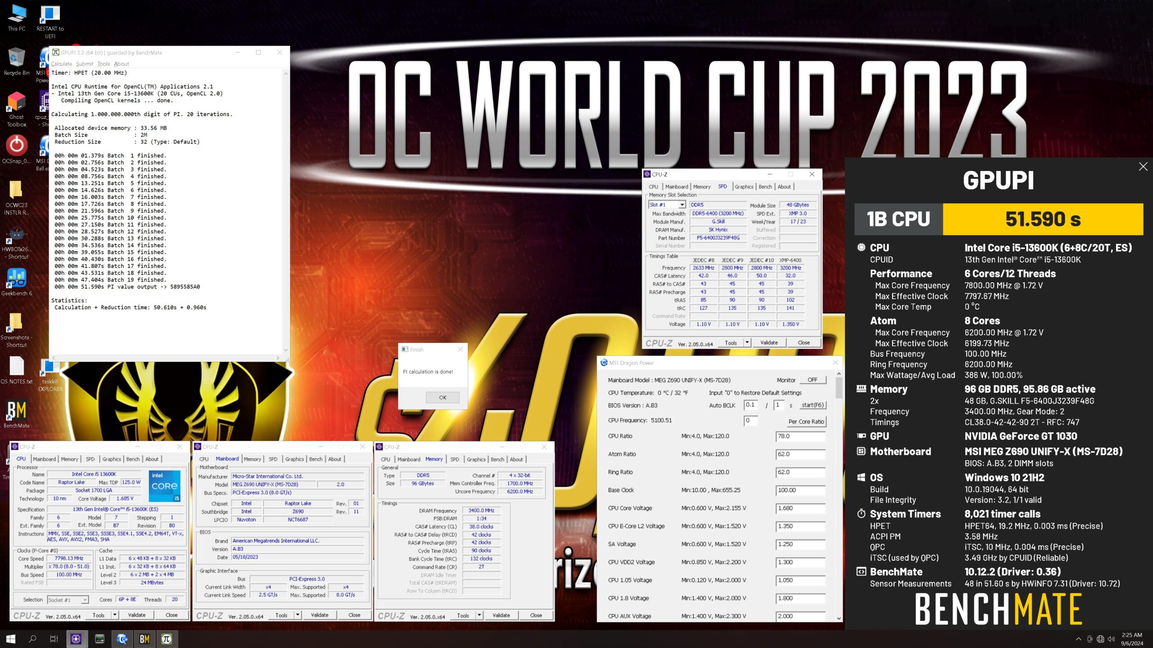1153x648 pixels.
Task: Launch the BenchMate desktop icon
Action: click(x=17, y=414)
